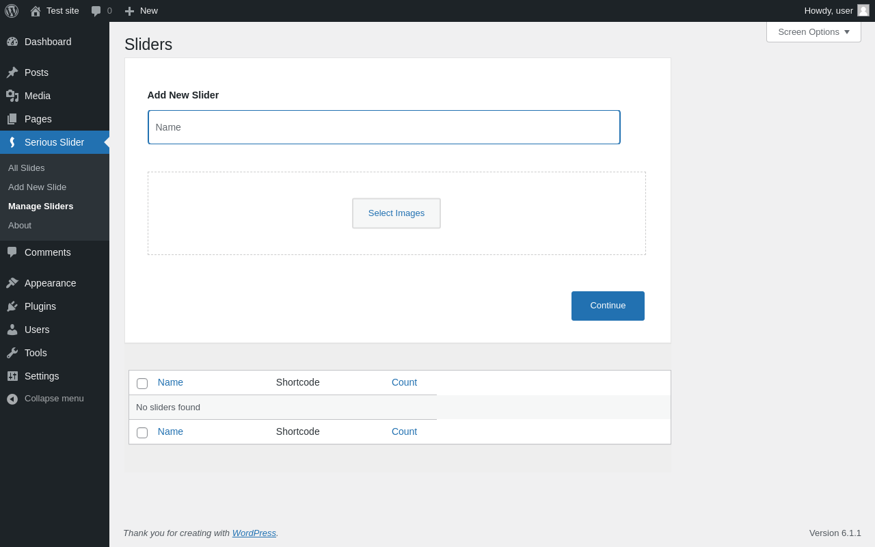
Task: Click the plus icon next to New
Action: [129, 11]
